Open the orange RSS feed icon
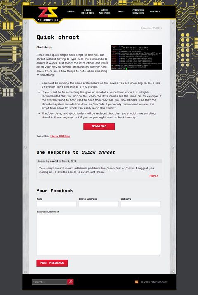The image size is (198, 295). point(137,282)
